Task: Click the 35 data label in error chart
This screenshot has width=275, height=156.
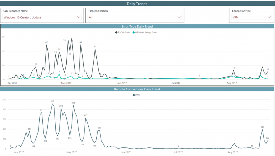Action: pyautogui.click(x=55, y=52)
